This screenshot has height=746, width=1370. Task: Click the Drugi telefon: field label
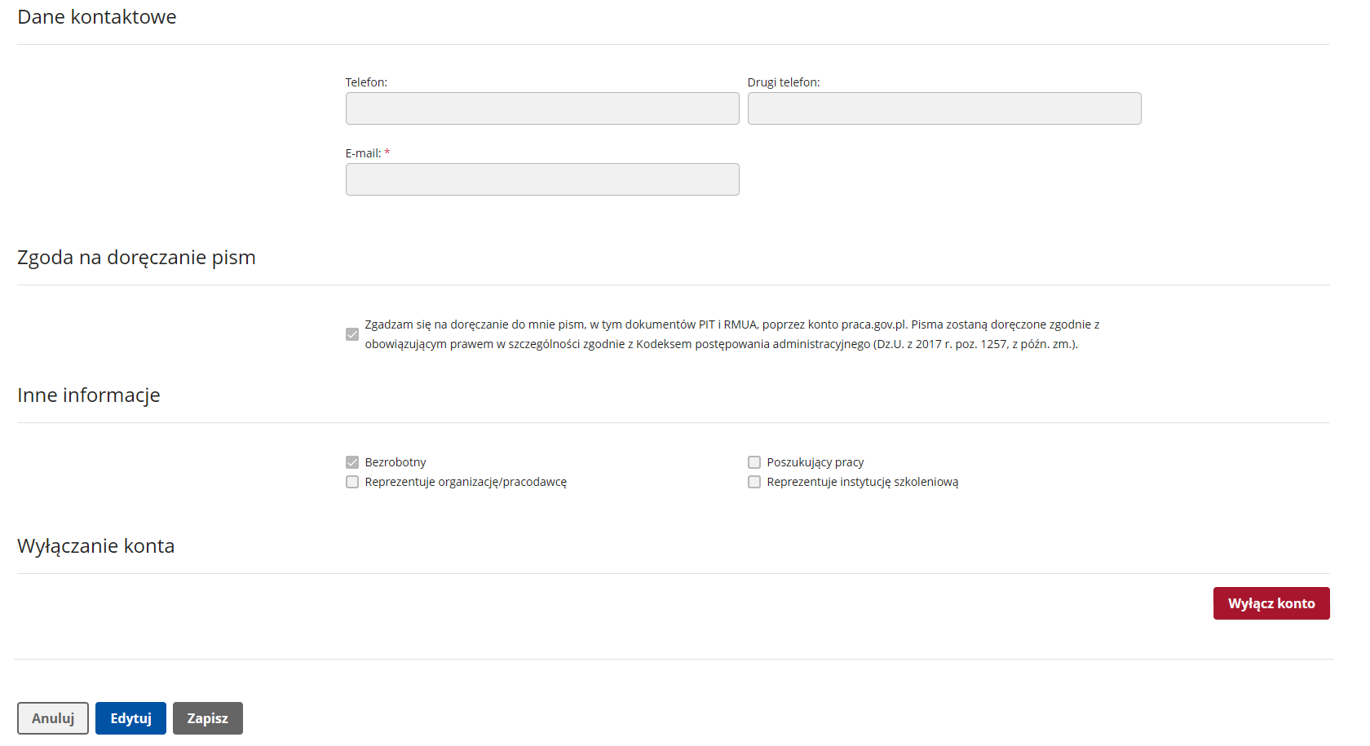pyautogui.click(x=784, y=82)
